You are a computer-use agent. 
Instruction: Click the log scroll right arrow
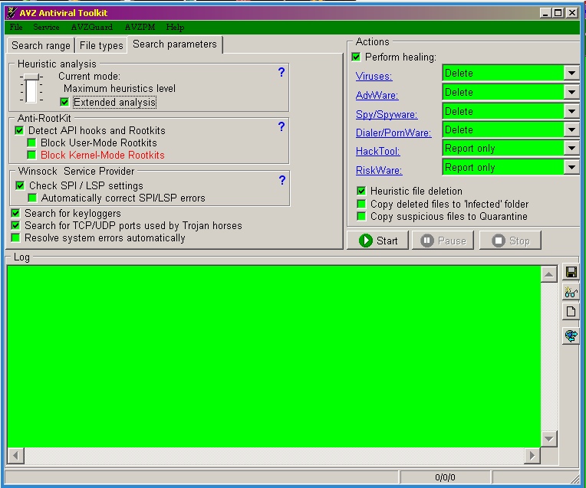click(x=532, y=456)
